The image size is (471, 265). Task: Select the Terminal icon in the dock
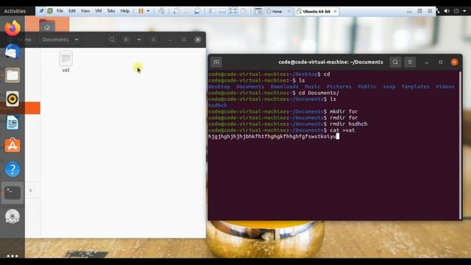click(x=13, y=193)
